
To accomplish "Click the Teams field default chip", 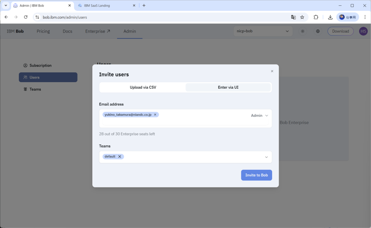I will (x=113, y=156).
